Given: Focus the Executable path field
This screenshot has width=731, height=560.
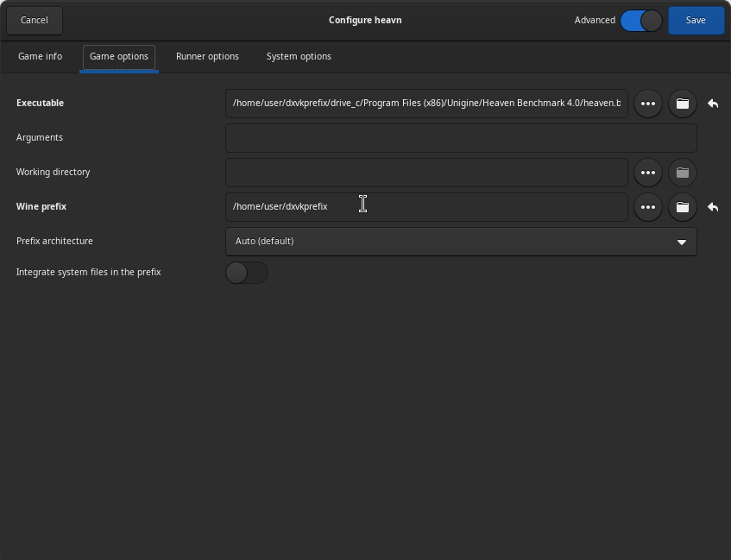Looking at the screenshot, I should click(426, 104).
